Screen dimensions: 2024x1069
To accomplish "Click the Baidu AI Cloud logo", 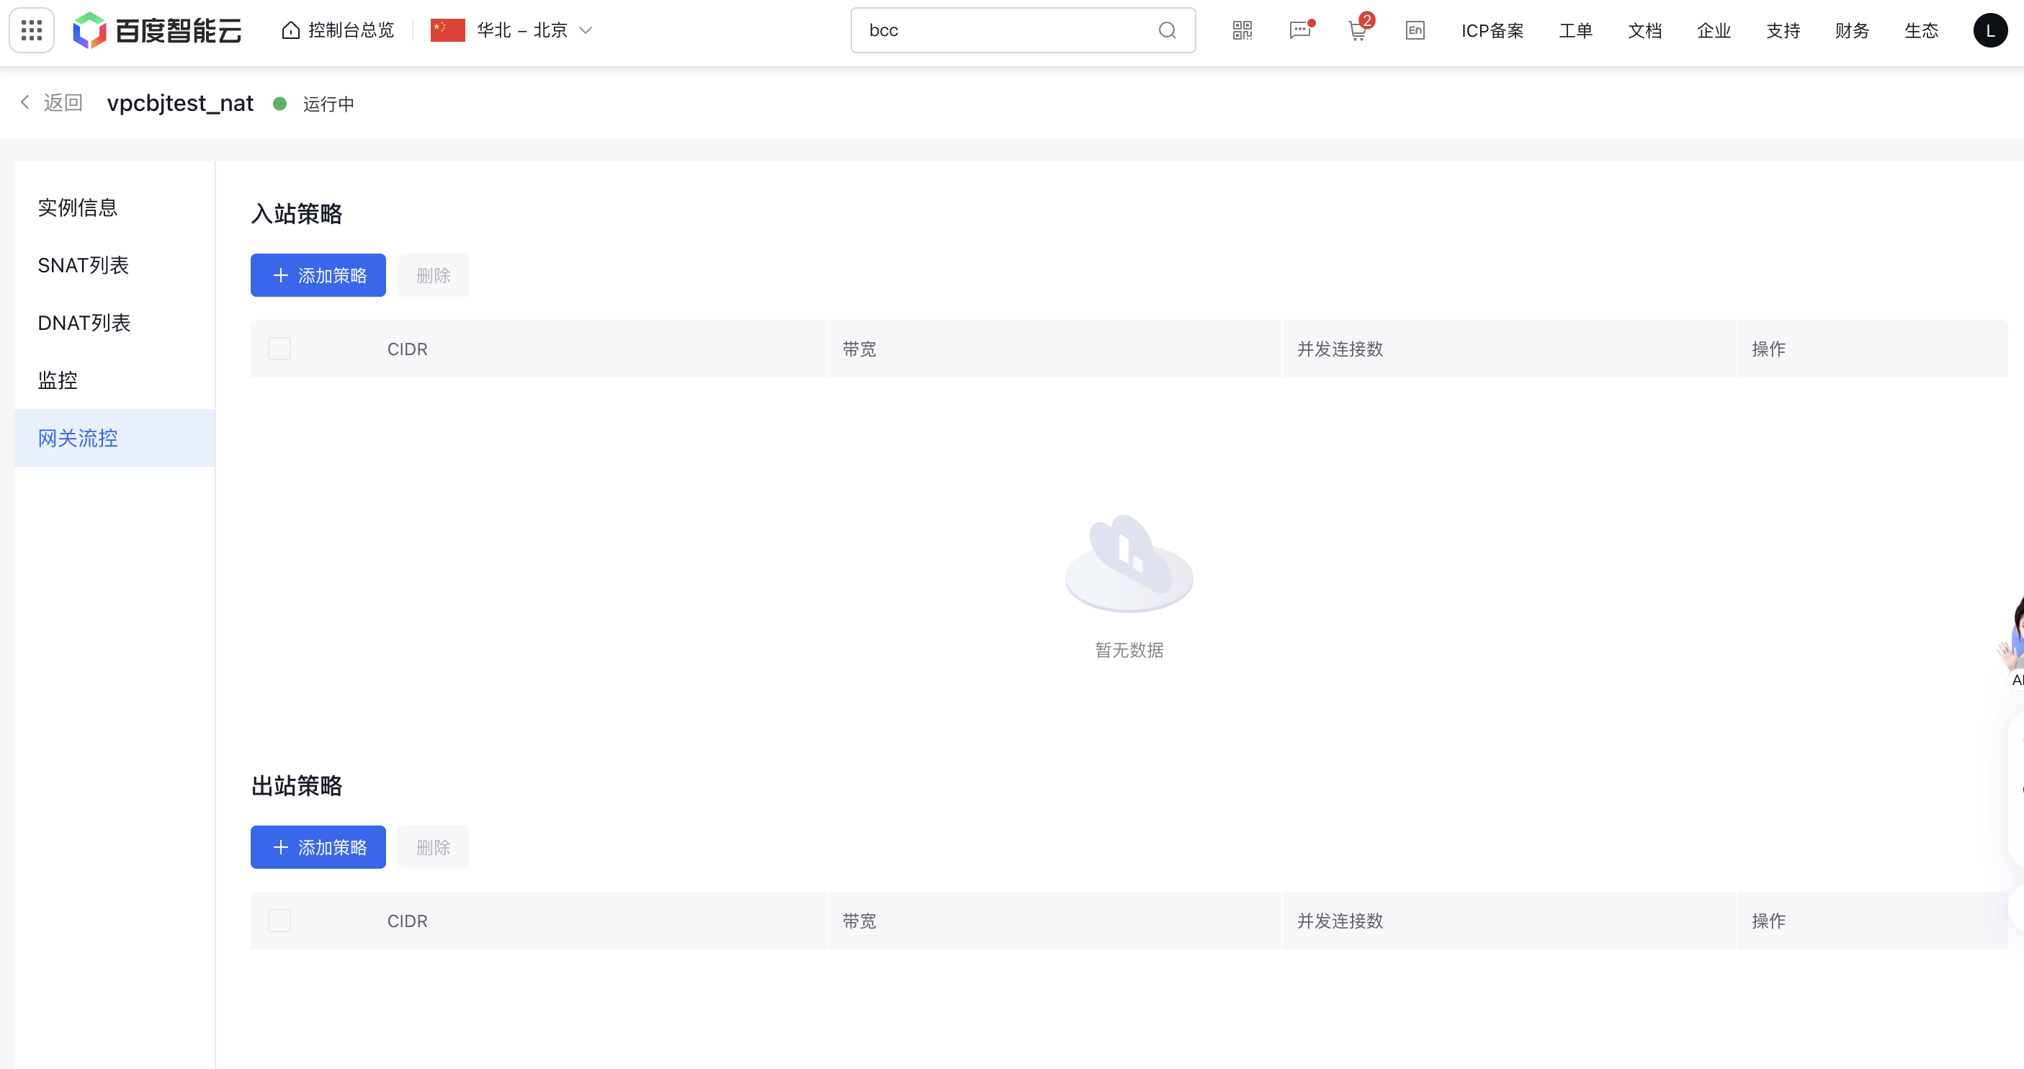I will 157,30.
